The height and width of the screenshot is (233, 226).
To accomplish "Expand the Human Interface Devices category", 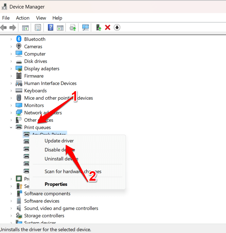I will click(11, 83).
